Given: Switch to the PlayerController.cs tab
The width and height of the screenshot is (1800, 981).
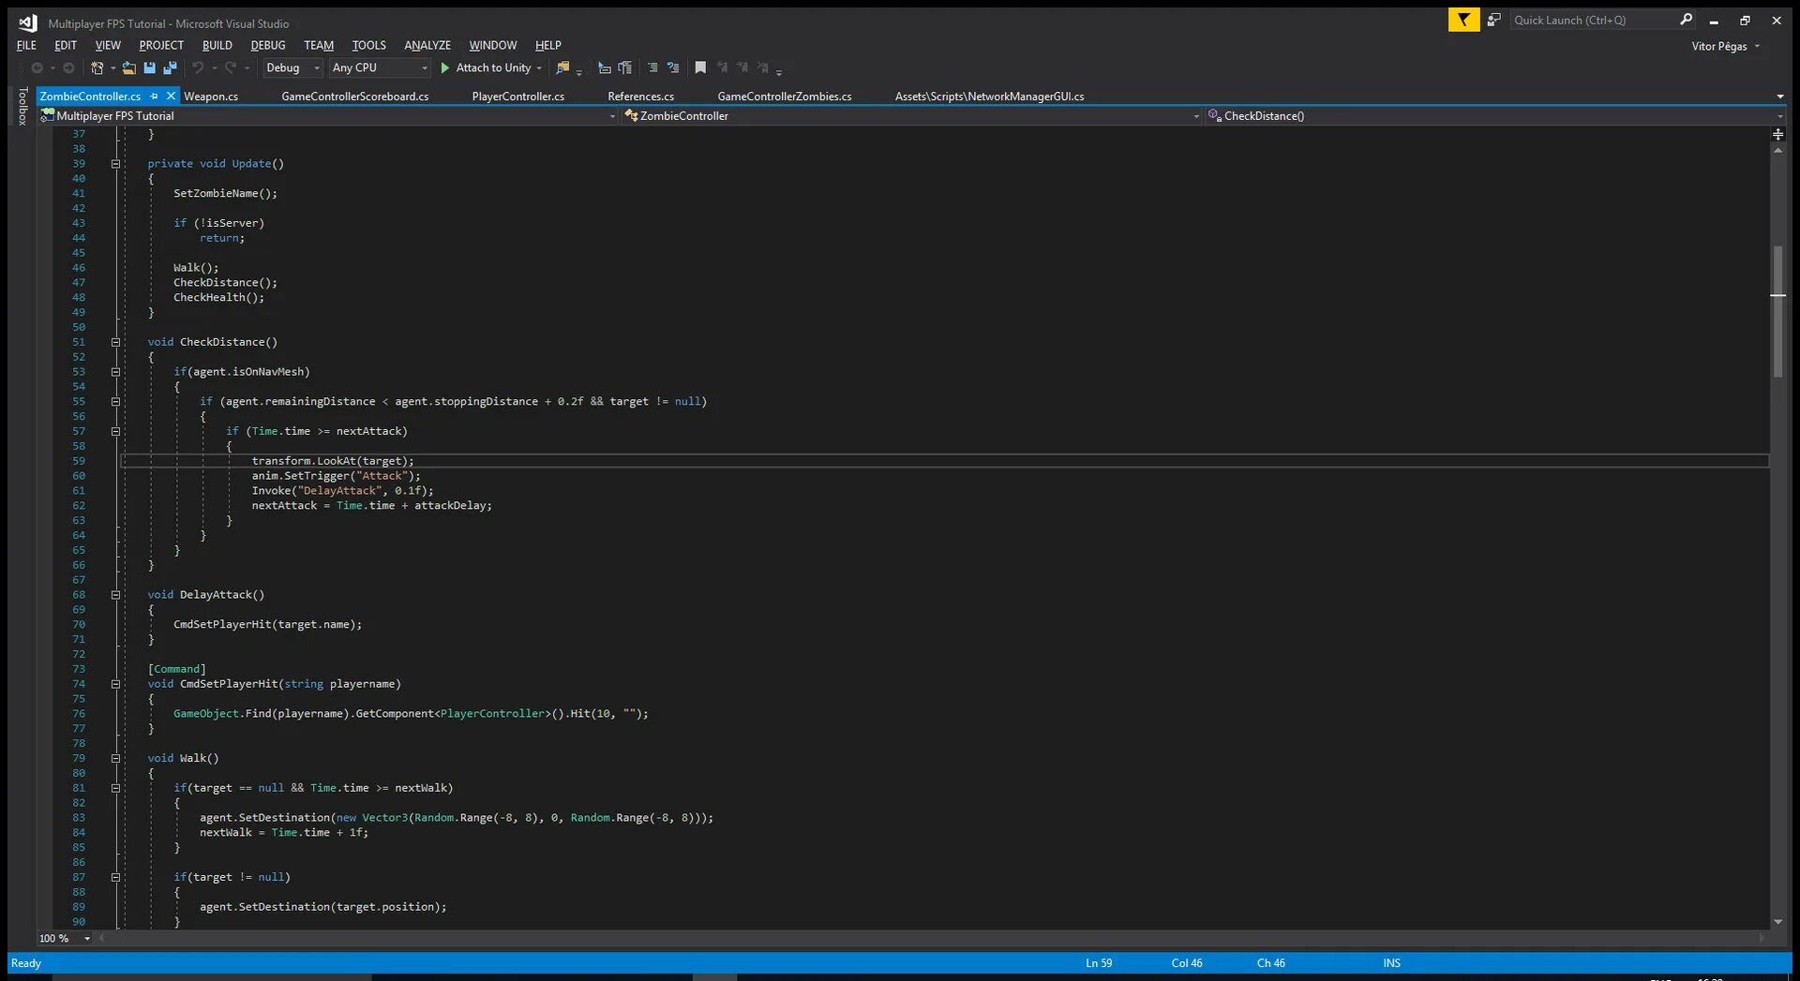Looking at the screenshot, I should point(518,97).
